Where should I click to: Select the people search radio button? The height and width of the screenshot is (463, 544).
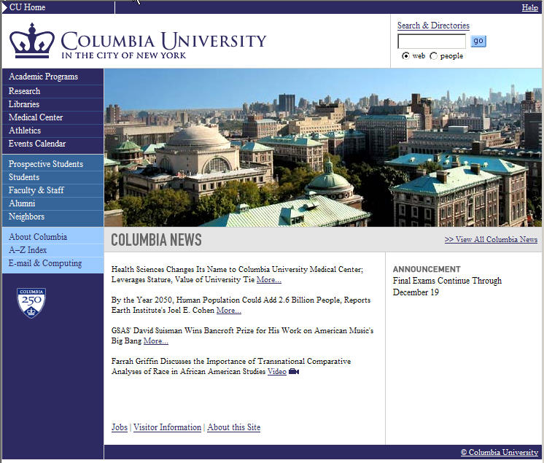(433, 56)
